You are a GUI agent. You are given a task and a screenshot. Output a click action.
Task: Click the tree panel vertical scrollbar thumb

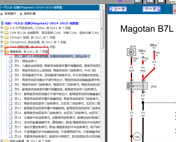[102, 29]
